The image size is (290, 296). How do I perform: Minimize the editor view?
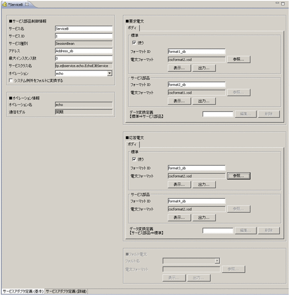(x=277, y=3)
